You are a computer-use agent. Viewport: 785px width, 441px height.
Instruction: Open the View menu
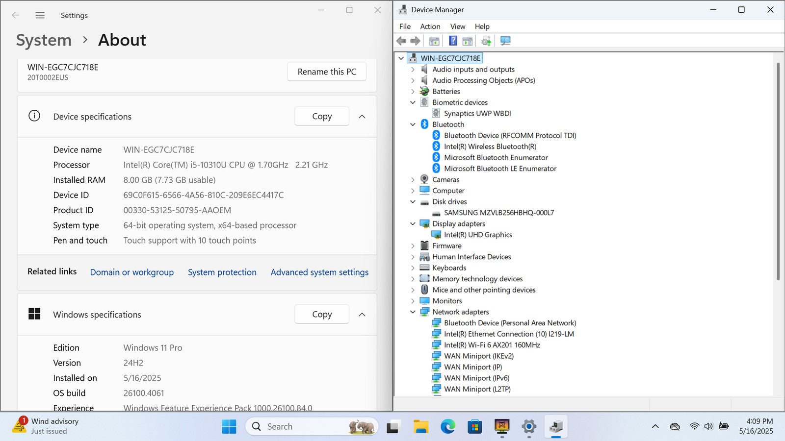[x=457, y=26]
